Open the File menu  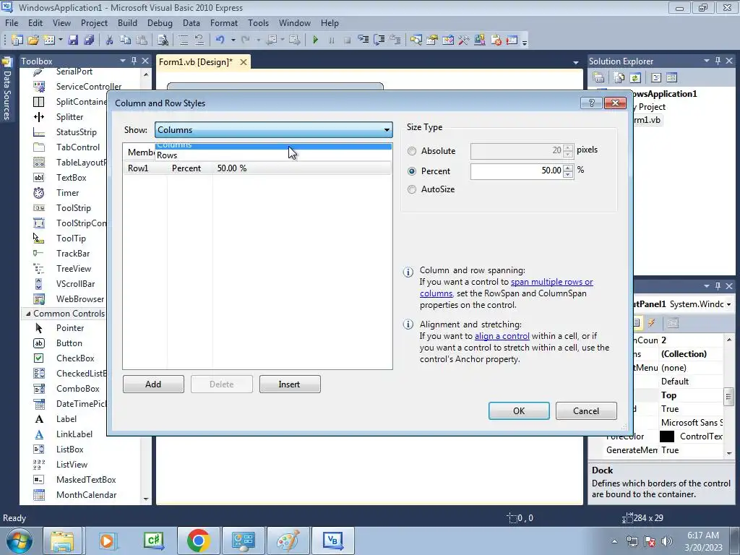pos(12,22)
